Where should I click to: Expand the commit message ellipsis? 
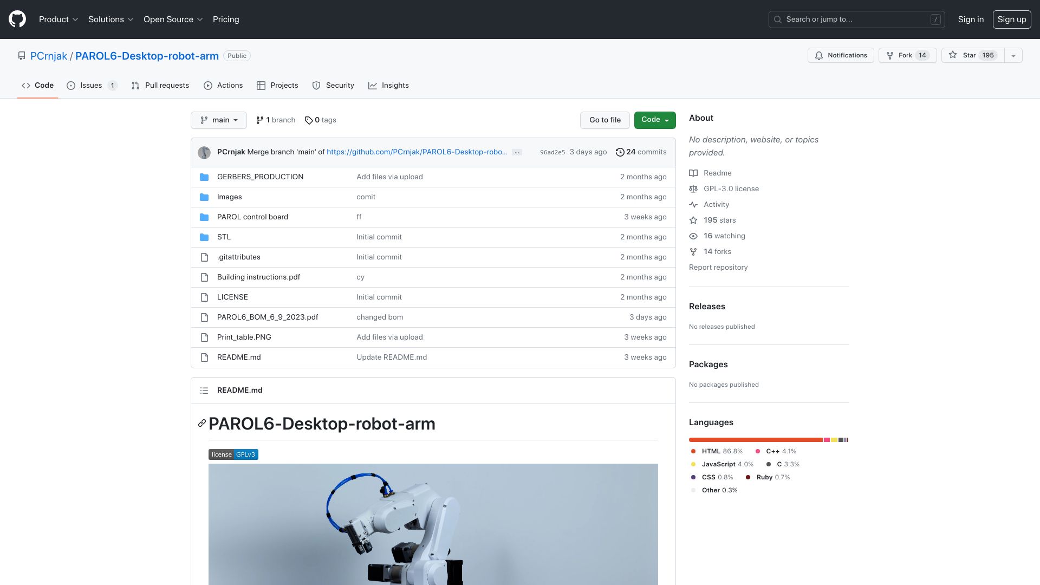pyautogui.click(x=517, y=152)
